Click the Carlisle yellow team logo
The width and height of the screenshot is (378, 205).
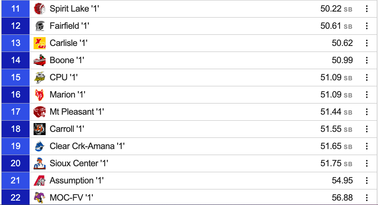[40, 43]
